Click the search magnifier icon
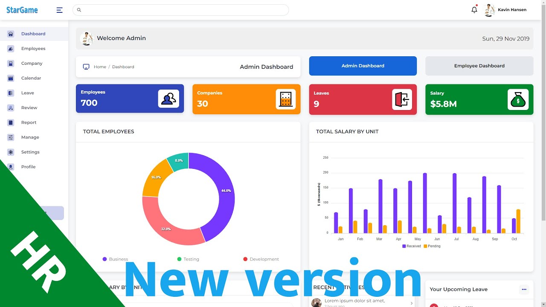Screen dimensions: 546x307 (x=79, y=10)
